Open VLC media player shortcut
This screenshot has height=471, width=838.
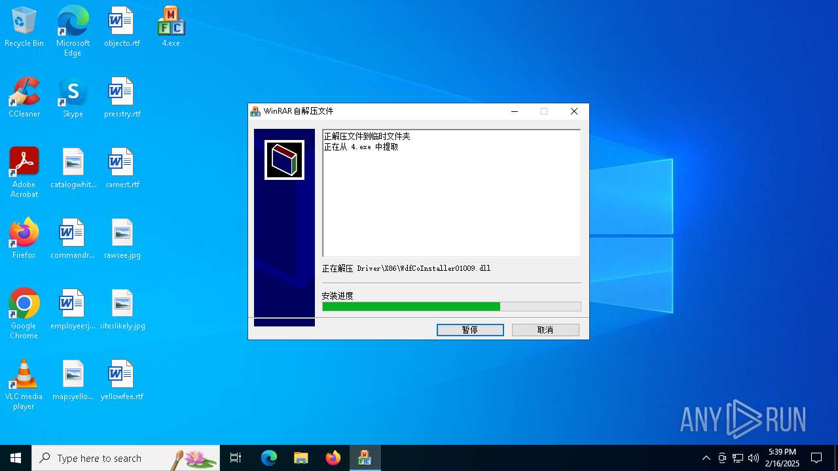24,385
